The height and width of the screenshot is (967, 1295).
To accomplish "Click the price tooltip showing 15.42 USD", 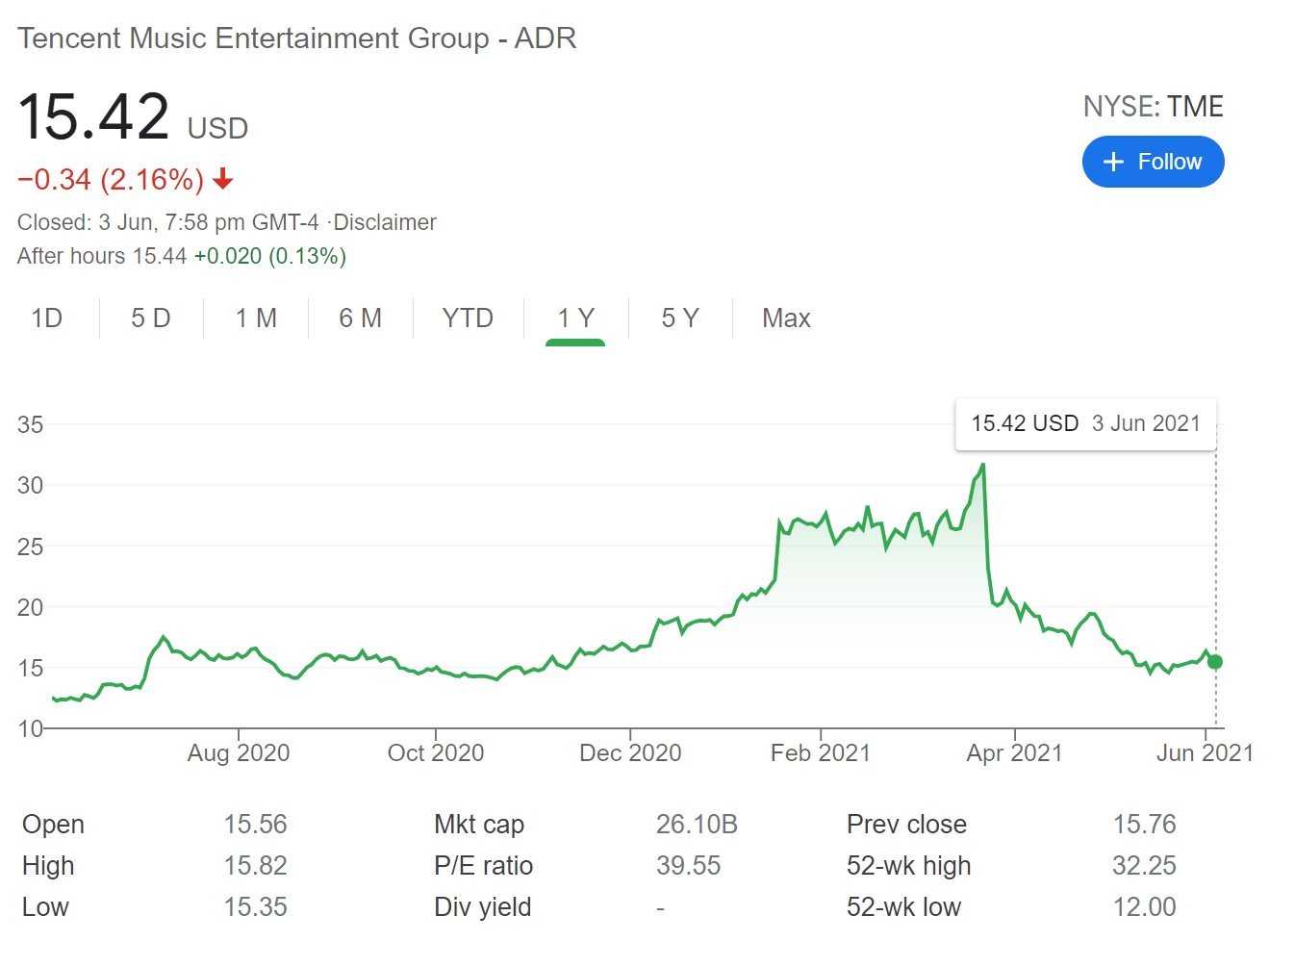I will 1085,423.
